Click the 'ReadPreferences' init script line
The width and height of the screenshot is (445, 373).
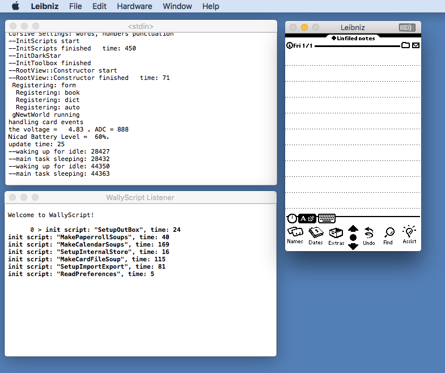tap(81, 274)
